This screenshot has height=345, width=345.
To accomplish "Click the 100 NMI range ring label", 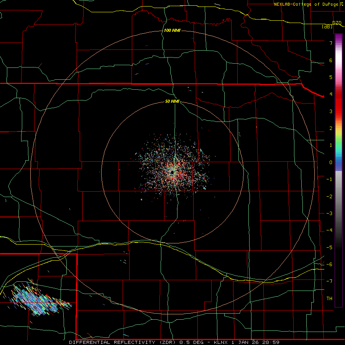I will point(172,30).
